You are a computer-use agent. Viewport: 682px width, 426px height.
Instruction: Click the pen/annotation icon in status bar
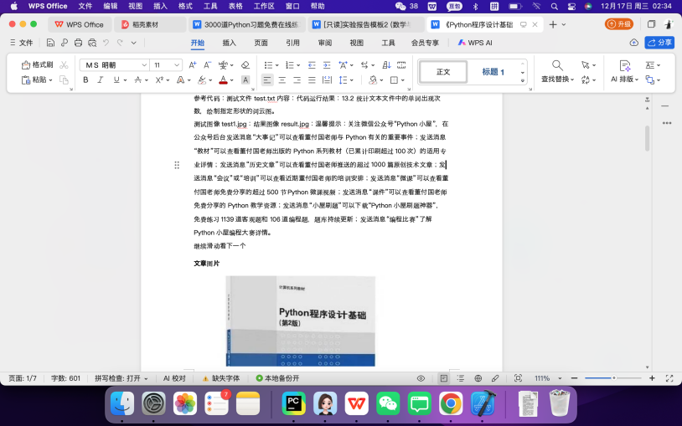[x=495, y=378]
